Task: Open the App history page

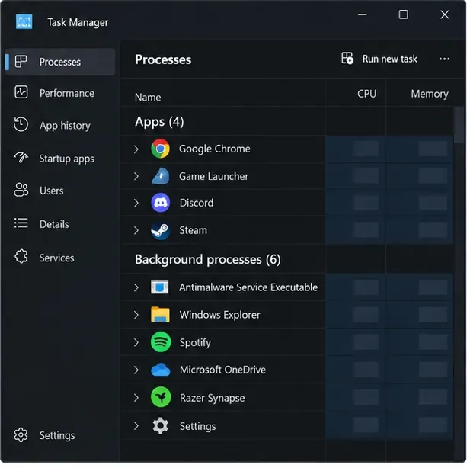Action: click(60, 125)
